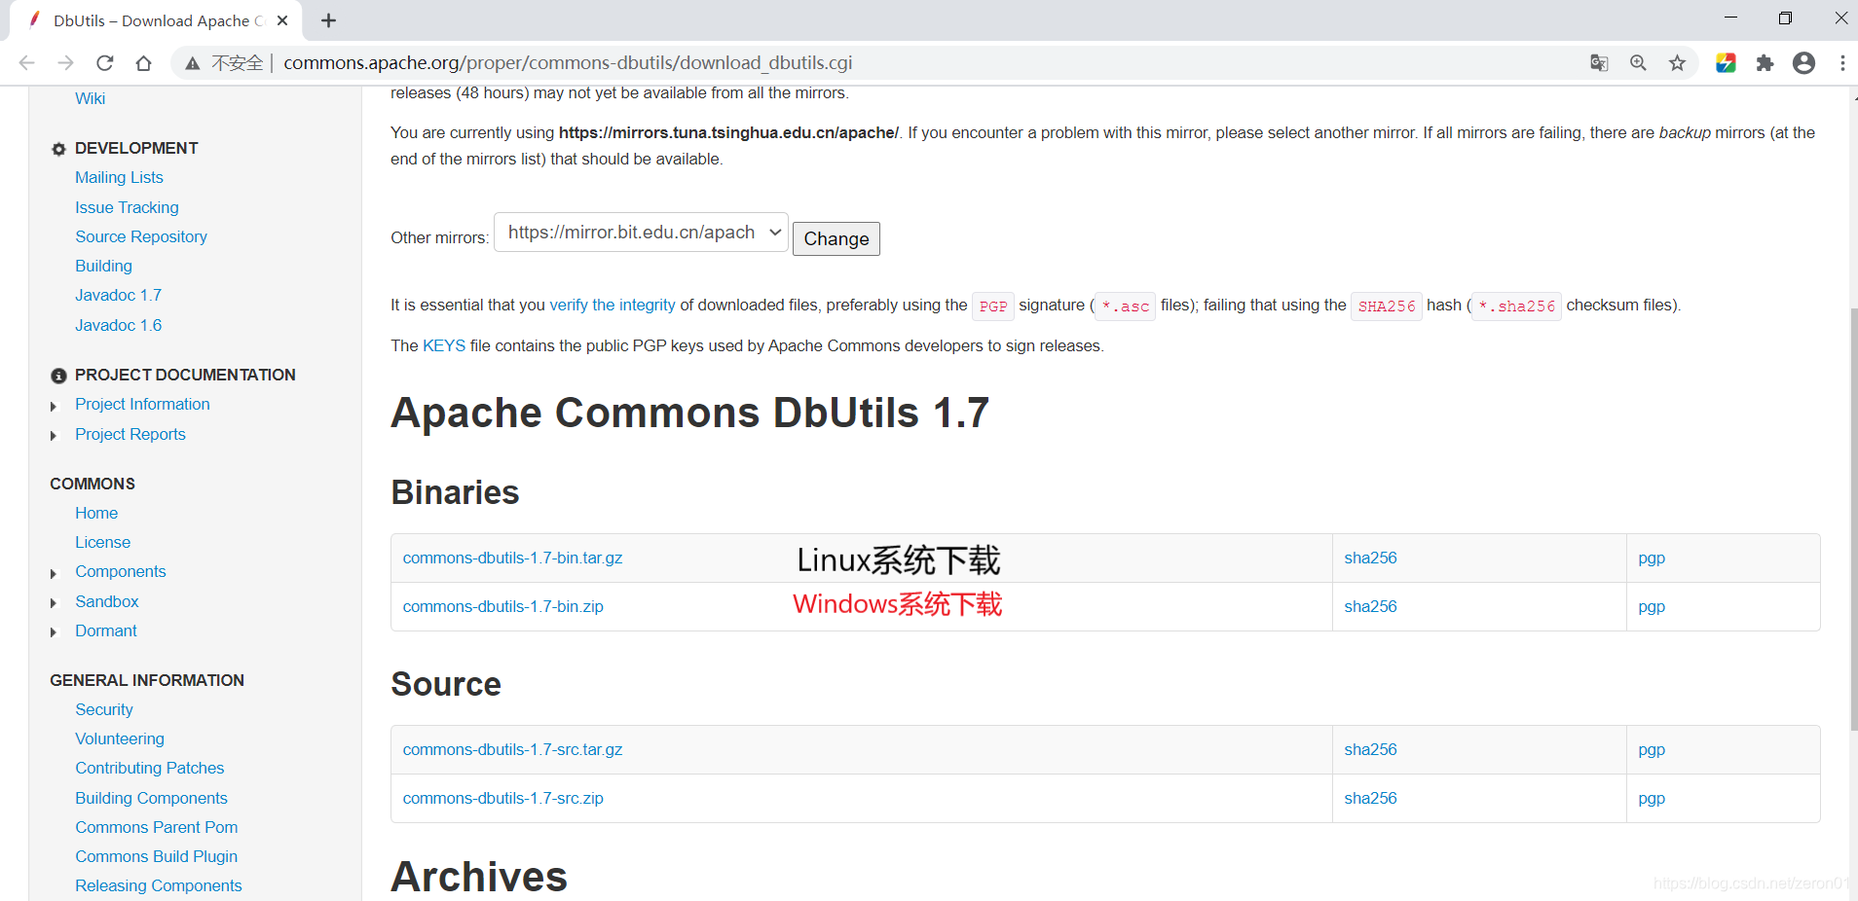Open sha256 for the src.tar.gz file
The height and width of the screenshot is (901, 1858).
coord(1370,749)
